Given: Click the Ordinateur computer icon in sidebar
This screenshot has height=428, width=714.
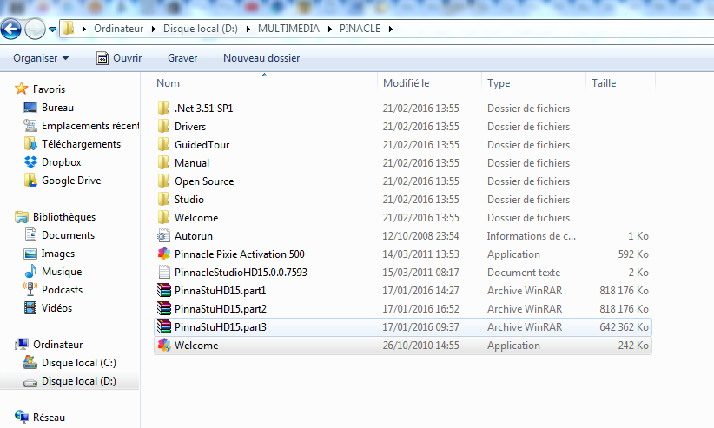Looking at the screenshot, I should click(x=22, y=344).
